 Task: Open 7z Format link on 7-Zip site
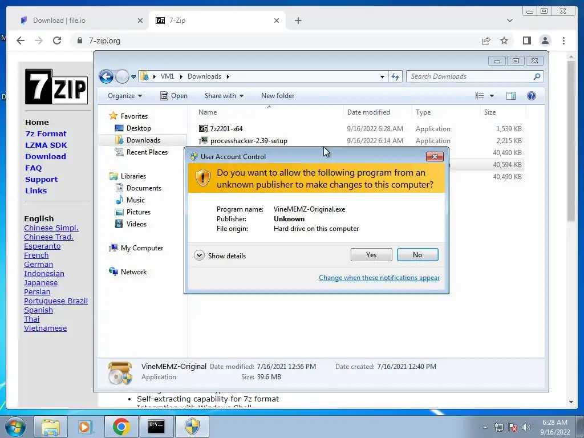(46, 133)
